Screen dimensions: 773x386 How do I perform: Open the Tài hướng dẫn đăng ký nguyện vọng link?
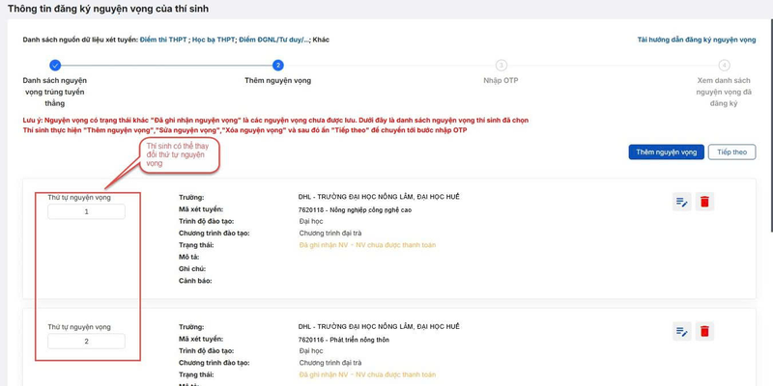(x=696, y=40)
